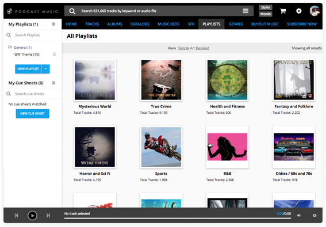The height and width of the screenshot is (227, 326).
Task: Open the user profile avatar
Action: click(x=315, y=11)
